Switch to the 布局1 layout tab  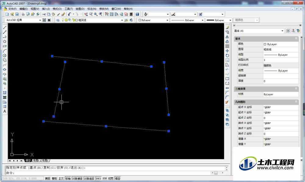pyautogui.click(x=36, y=160)
